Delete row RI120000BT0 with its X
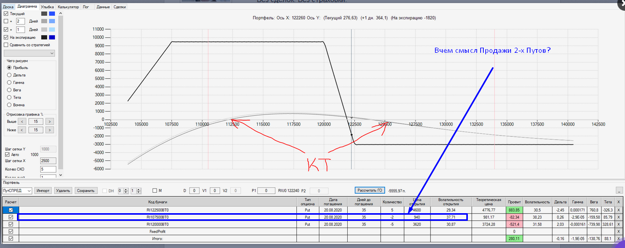625x248 pixels. coord(618,224)
